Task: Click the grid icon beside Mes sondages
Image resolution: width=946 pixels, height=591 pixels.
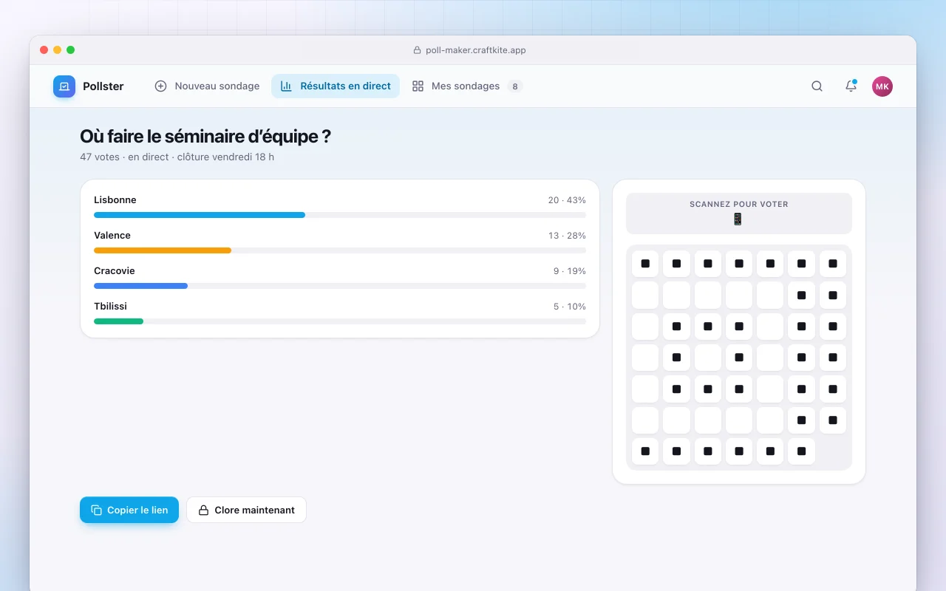Action: [418, 86]
